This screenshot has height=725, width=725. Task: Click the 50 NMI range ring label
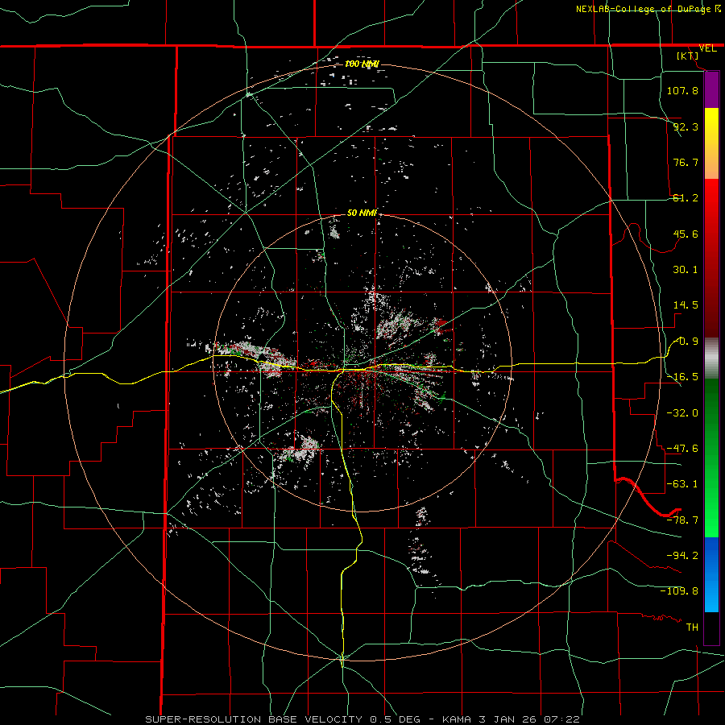[x=362, y=213]
